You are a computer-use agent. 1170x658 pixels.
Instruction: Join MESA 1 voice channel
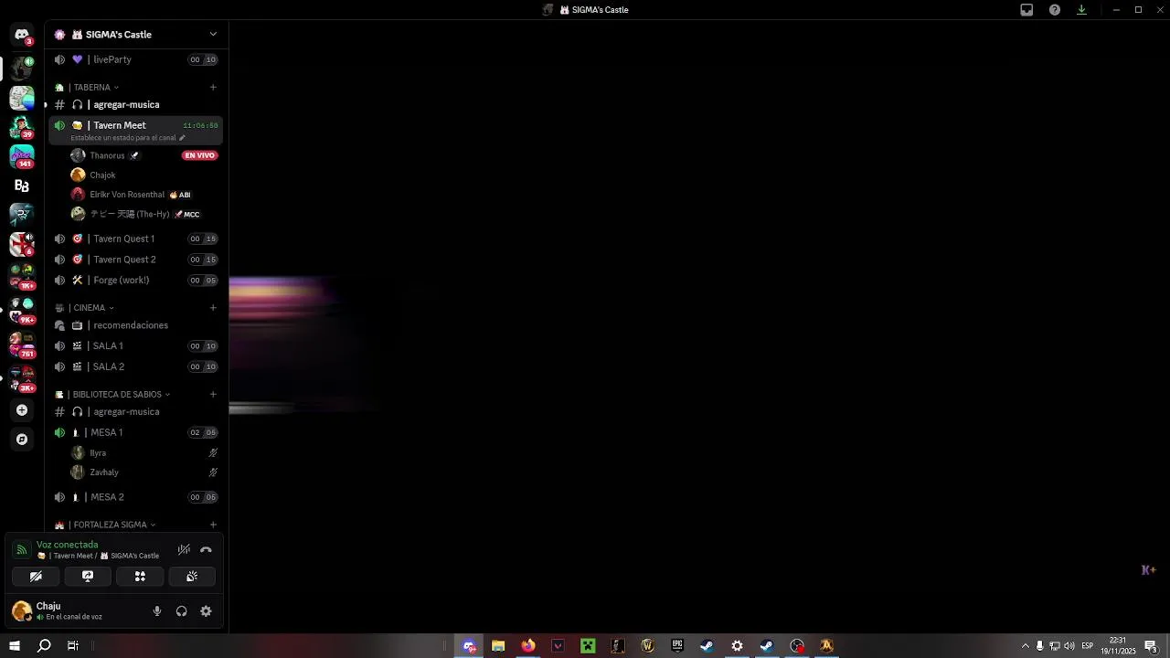point(135,433)
